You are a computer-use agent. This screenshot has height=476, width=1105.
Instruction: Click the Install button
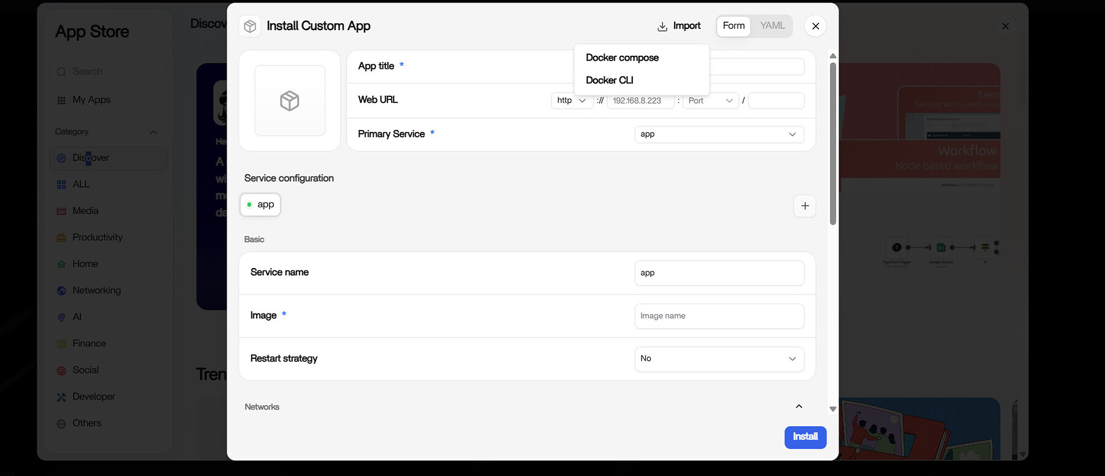coord(805,437)
